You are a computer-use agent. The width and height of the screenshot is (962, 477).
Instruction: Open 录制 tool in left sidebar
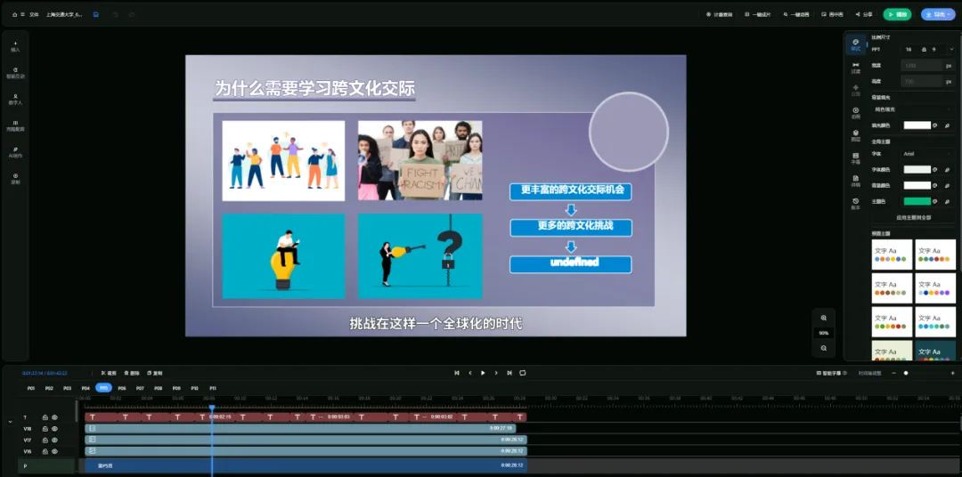[15, 178]
